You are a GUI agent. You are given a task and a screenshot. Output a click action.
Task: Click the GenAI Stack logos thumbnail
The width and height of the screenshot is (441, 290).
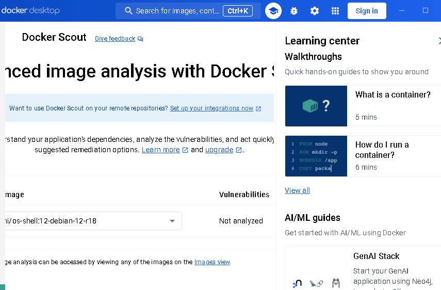point(316,283)
